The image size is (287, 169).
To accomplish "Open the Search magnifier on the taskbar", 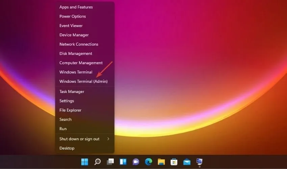I will coord(97,162).
